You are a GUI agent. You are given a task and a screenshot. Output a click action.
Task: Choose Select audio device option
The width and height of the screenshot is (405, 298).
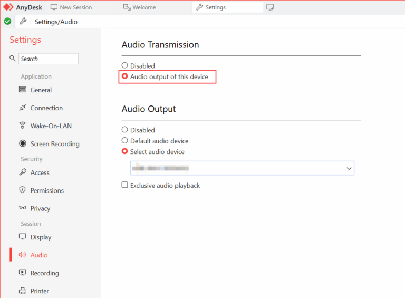[x=125, y=151]
